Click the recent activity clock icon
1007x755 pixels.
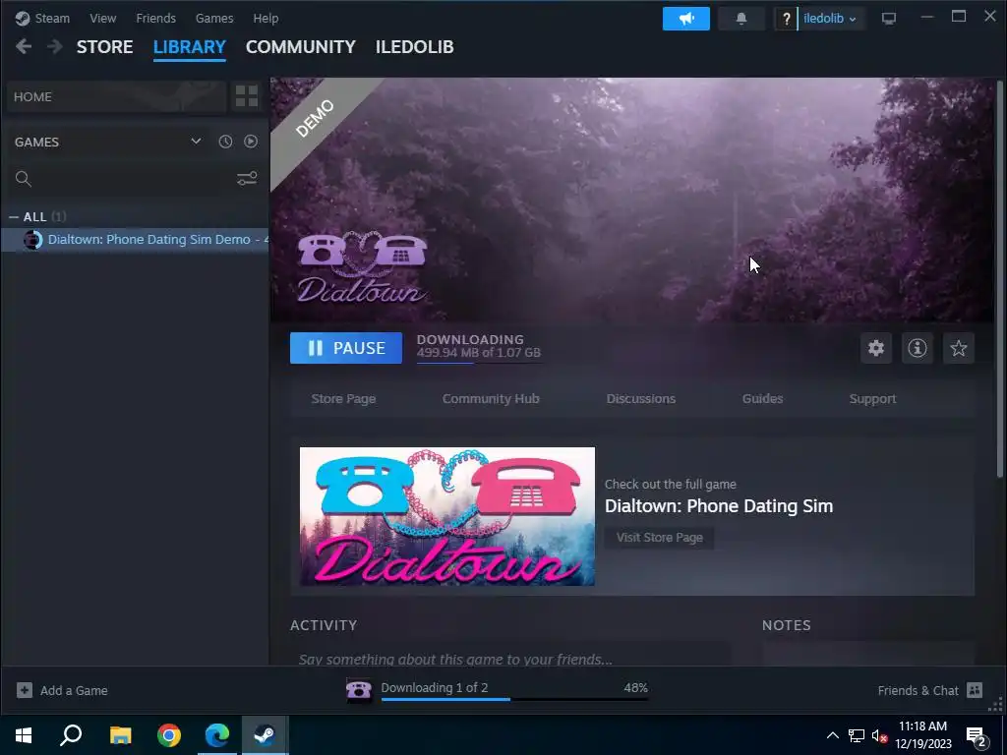225,142
